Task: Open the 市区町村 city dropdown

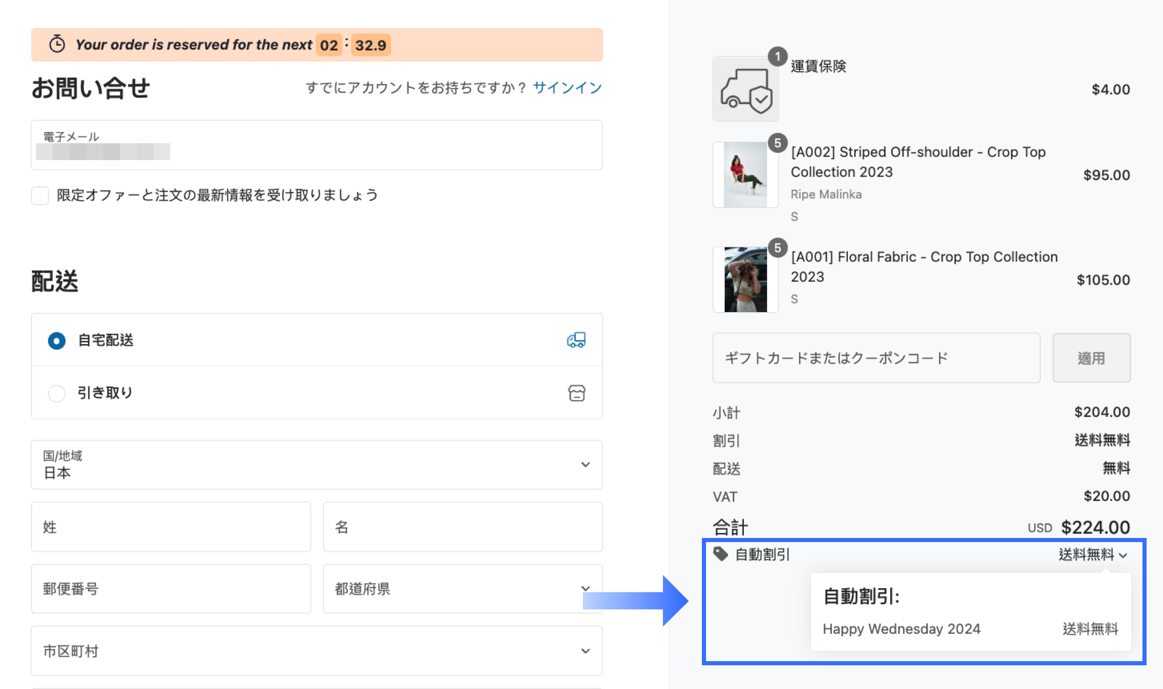Action: point(317,651)
